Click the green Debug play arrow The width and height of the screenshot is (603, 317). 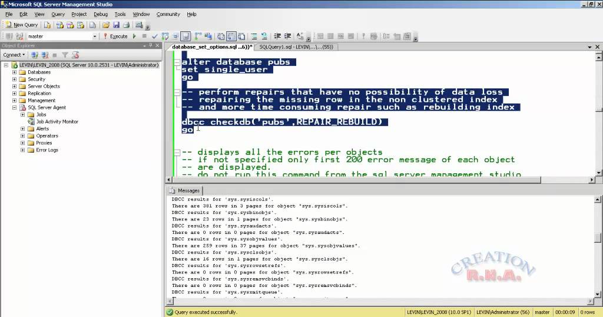tap(134, 36)
